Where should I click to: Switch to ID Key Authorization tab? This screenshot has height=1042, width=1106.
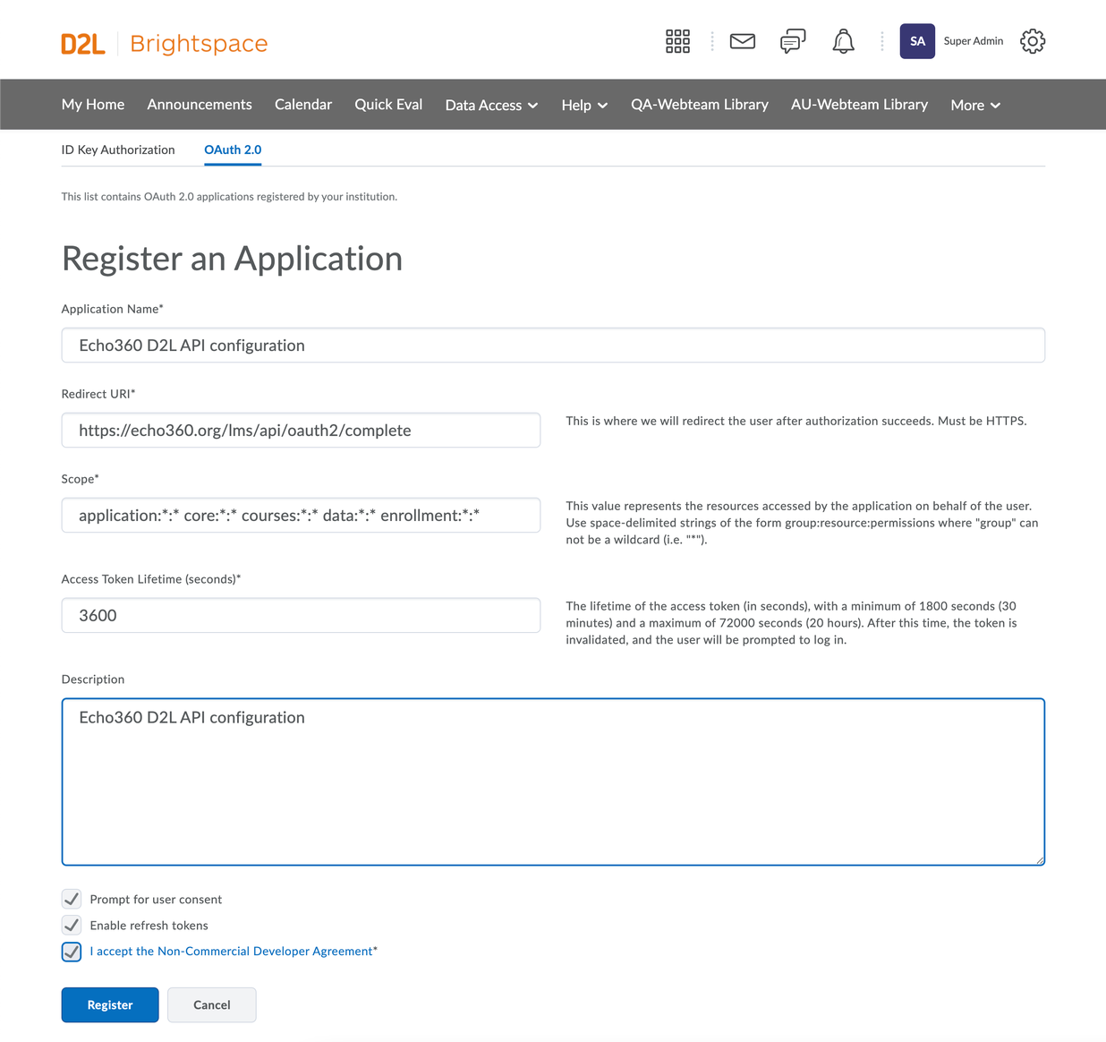coord(118,149)
